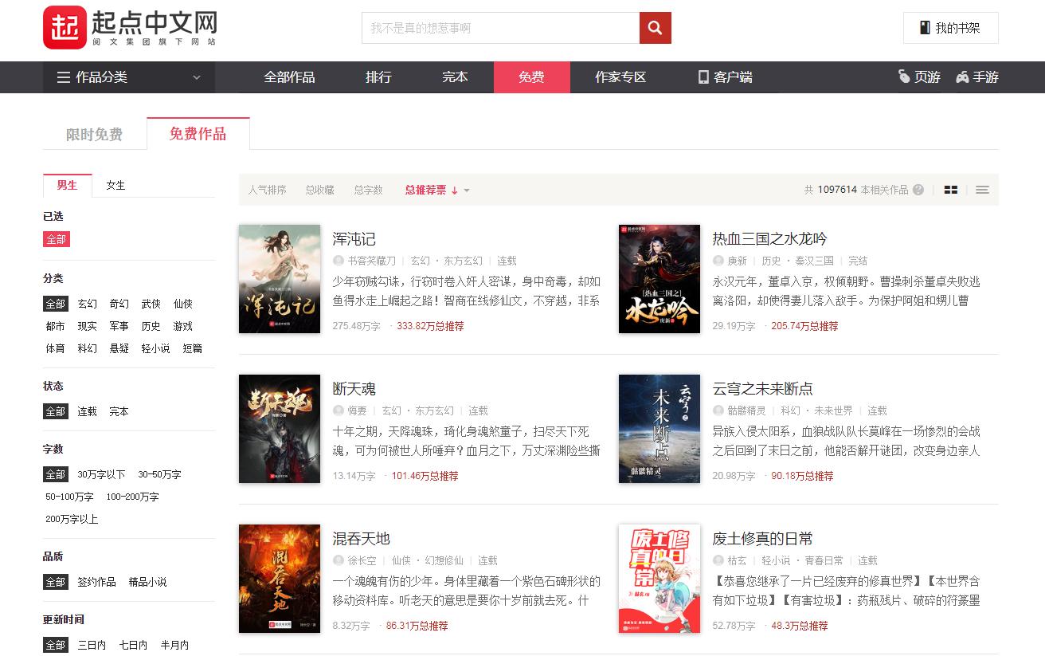Filter category by 轻小说
The width and height of the screenshot is (1045, 656).
156,348
